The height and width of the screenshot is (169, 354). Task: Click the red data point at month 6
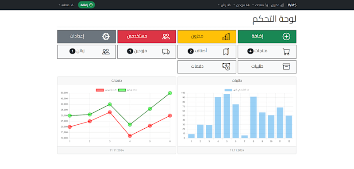pos(170,115)
